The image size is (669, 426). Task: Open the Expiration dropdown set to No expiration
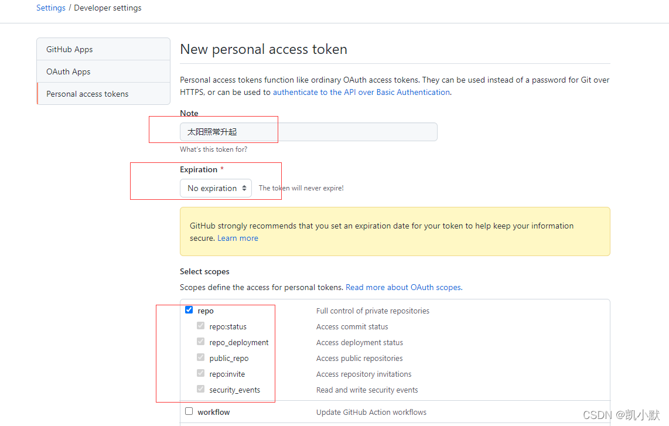click(x=216, y=188)
